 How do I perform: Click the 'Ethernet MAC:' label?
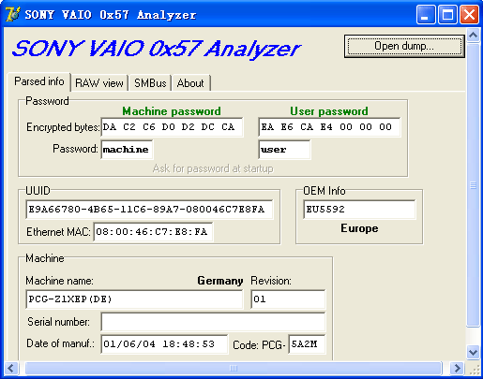pyautogui.click(x=58, y=232)
